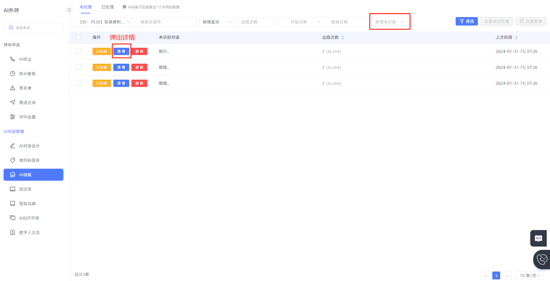Expand the 新增未识别 dropdown

[389, 22]
